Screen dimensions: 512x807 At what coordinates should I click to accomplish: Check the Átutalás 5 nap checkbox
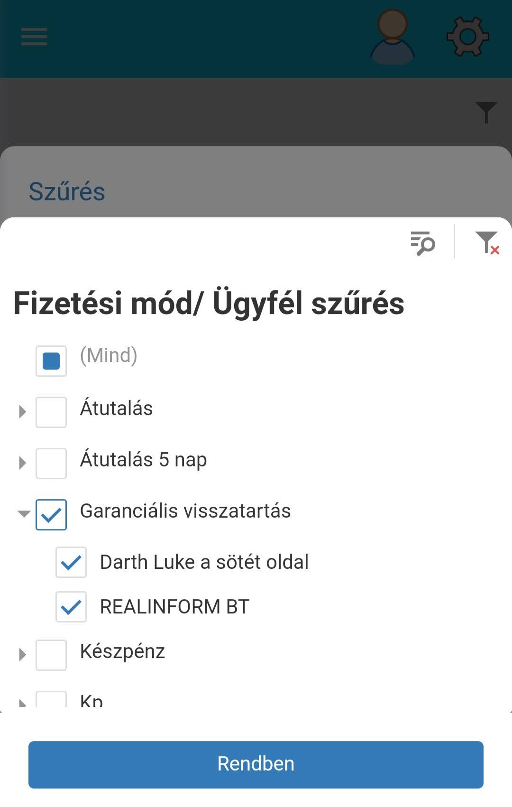pos(51,464)
